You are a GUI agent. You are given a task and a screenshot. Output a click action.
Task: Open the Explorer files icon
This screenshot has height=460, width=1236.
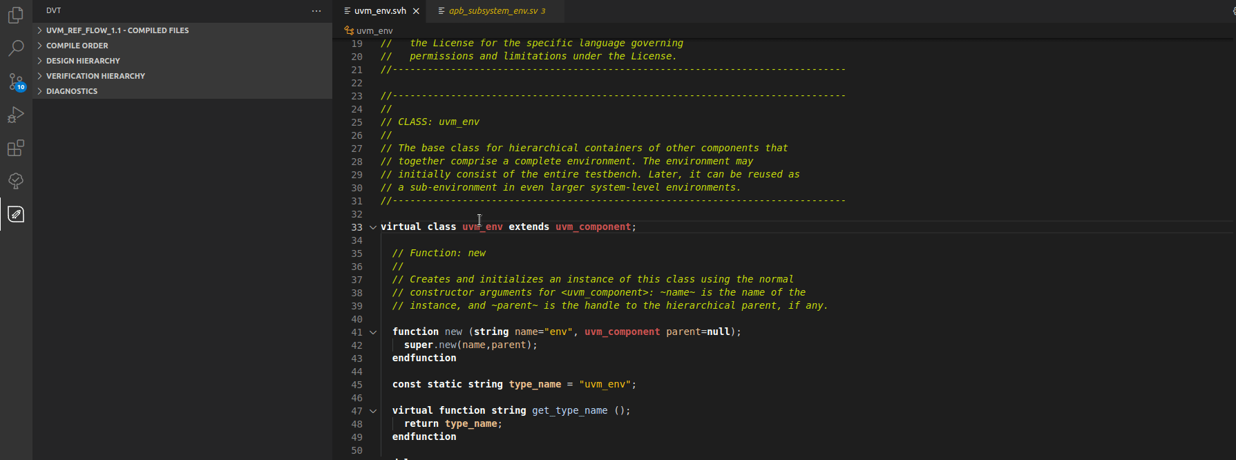tap(16, 15)
